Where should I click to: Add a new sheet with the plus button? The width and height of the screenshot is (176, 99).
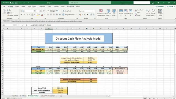[61, 96]
